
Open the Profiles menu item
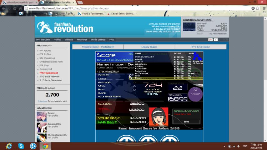[57, 40]
